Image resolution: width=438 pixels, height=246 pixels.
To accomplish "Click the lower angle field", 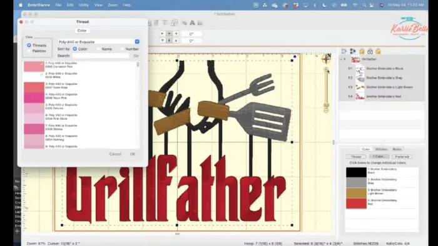I will [191, 41].
